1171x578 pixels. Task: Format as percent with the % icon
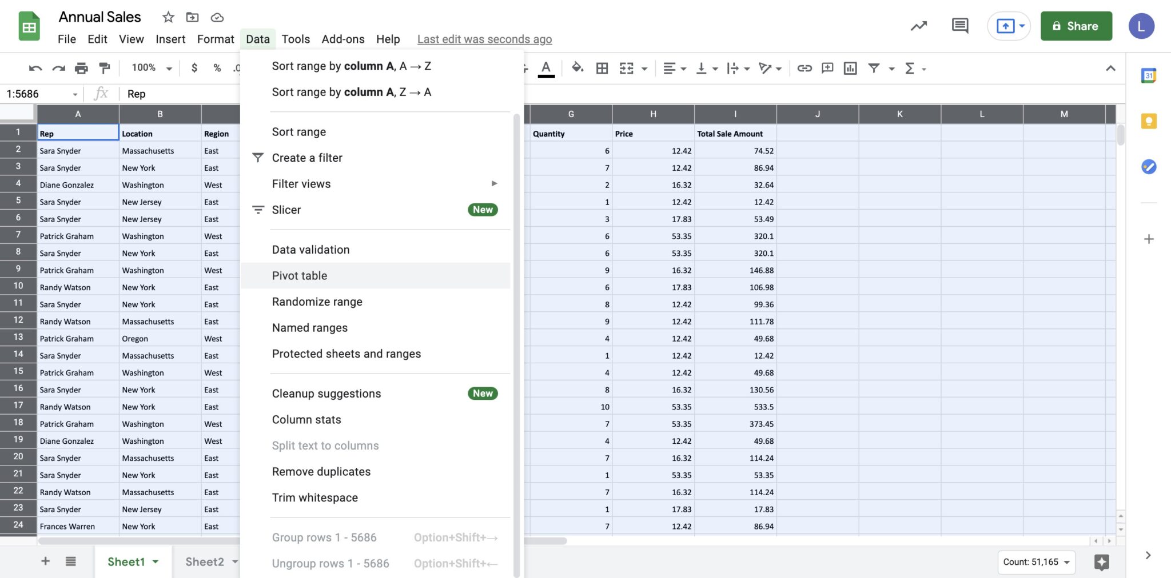click(x=217, y=68)
